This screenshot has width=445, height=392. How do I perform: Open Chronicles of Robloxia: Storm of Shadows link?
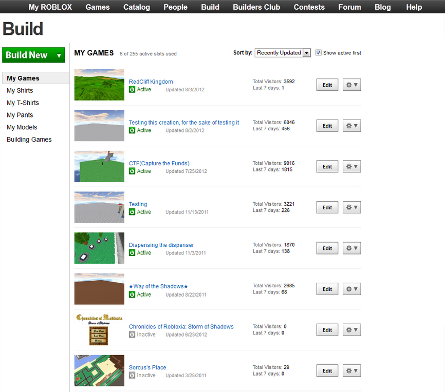coord(181,326)
